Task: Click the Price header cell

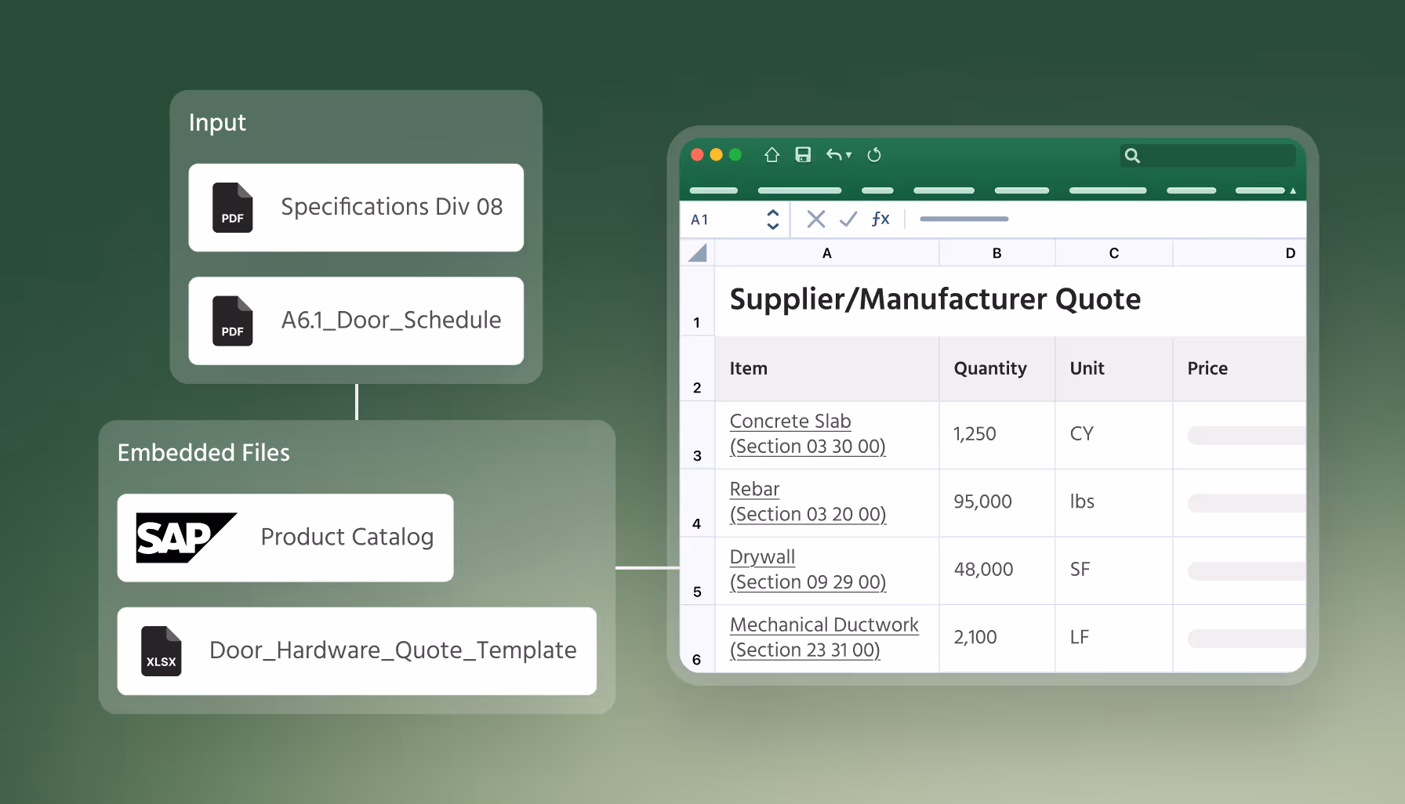Action: (1240, 369)
